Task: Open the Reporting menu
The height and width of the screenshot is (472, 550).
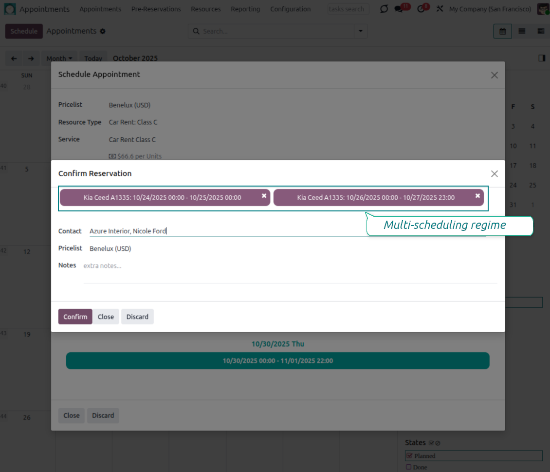Action: (245, 9)
